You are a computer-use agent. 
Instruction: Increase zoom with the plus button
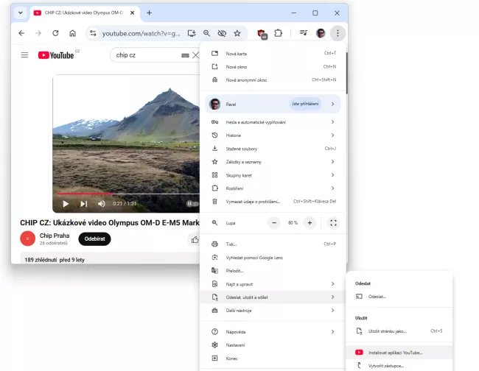click(310, 222)
